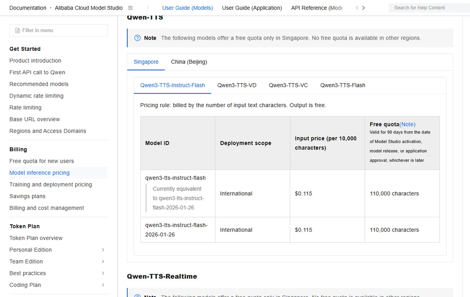Click the Input price column header
The height and width of the screenshot is (297, 470).
327,143
